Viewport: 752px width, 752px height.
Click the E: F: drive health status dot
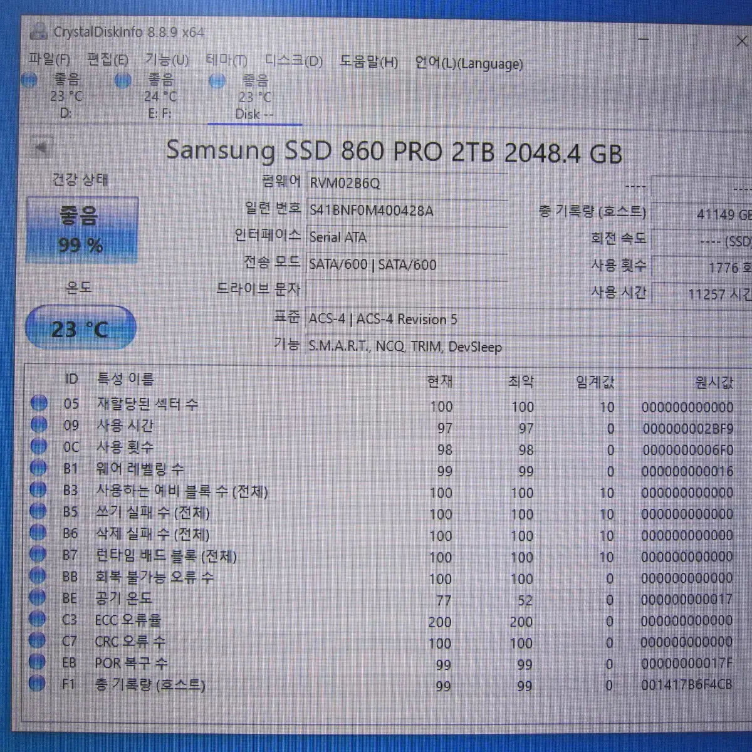pos(123,80)
